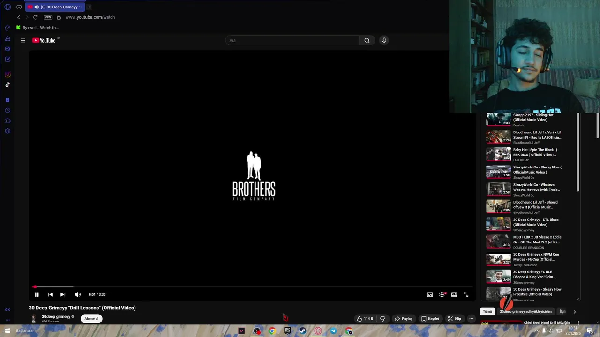Reload the page

(35, 17)
